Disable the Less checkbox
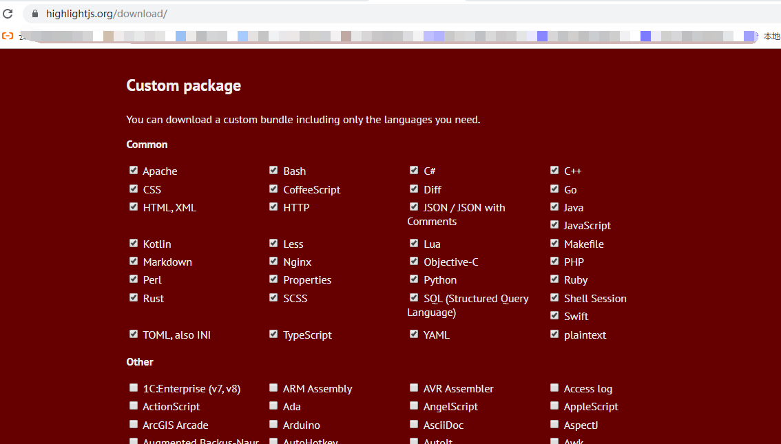The image size is (781, 444). (x=273, y=243)
